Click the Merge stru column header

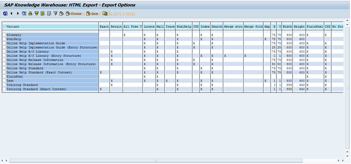tap(233, 27)
